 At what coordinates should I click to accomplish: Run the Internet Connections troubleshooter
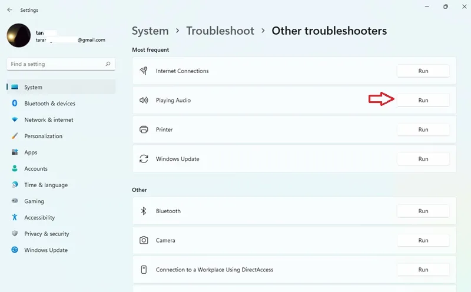tap(423, 71)
